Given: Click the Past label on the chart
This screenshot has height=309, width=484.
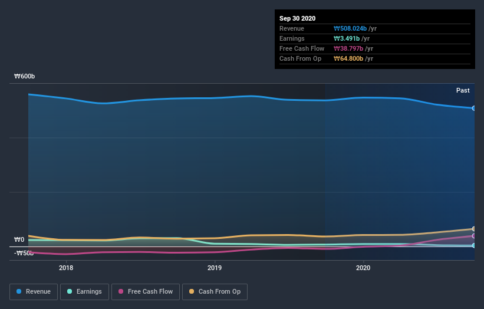Looking at the screenshot, I should [x=463, y=90].
